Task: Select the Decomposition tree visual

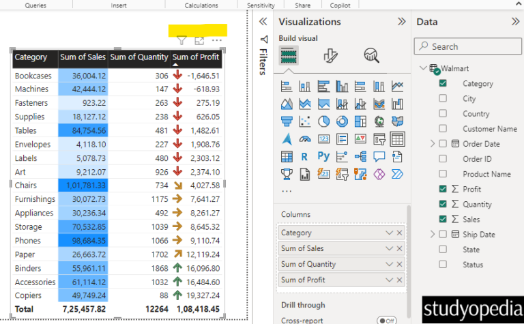Action: coord(360,157)
